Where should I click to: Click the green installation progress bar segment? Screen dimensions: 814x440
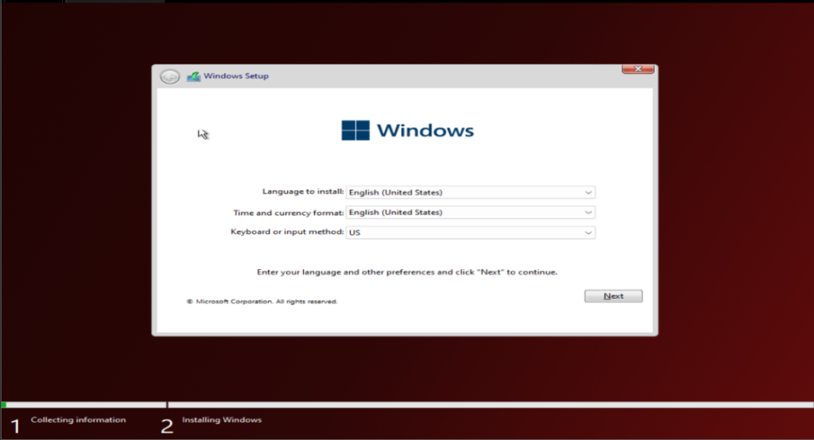click(4, 404)
